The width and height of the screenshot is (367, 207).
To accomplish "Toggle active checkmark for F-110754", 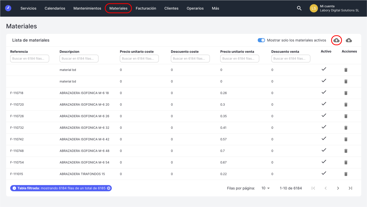I will pos(324,162).
